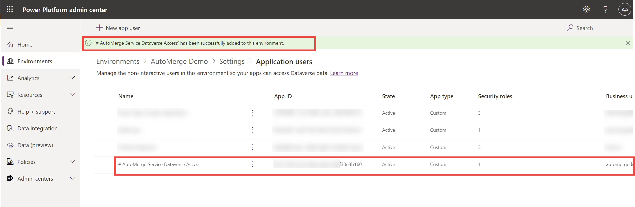635x207 pixels.
Task: Click Active state in AutoMerge Service row
Action: pyautogui.click(x=388, y=164)
